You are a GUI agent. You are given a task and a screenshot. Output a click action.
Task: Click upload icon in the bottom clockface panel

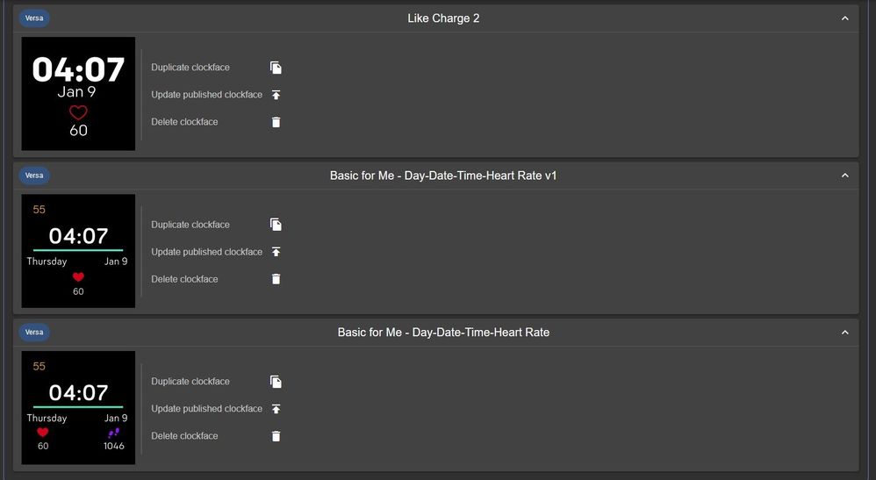tap(276, 409)
